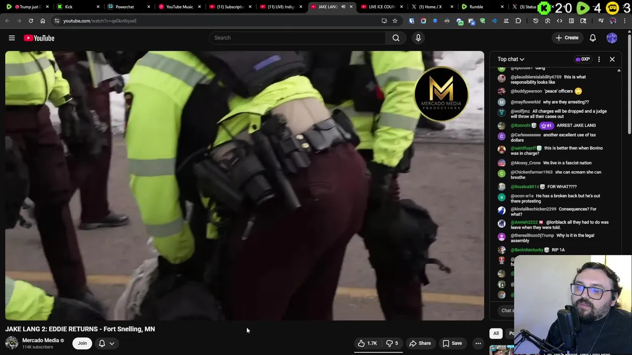This screenshot has height=355, width=632.
Task: Dislike the video with thumbs down
Action: tap(392, 343)
